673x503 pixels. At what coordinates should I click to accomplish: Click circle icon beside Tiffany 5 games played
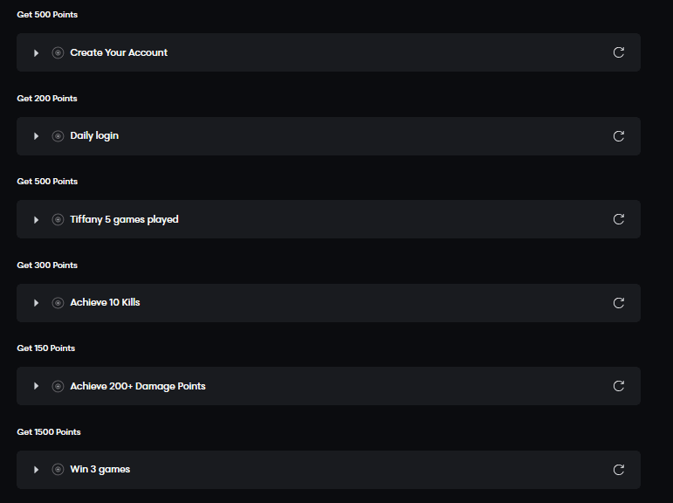pos(58,219)
